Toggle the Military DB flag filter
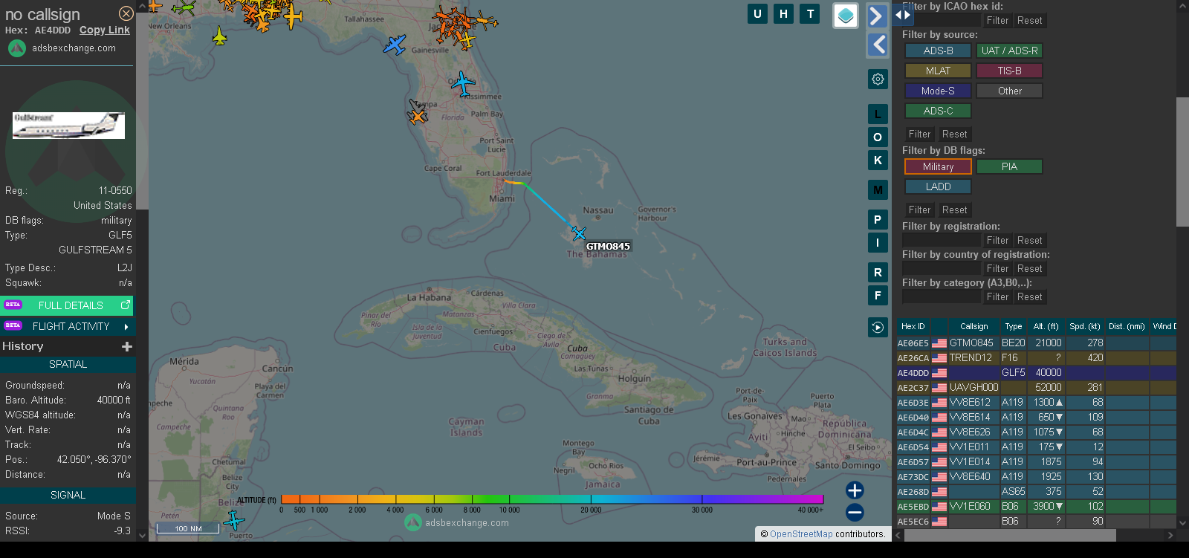 pos(938,166)
